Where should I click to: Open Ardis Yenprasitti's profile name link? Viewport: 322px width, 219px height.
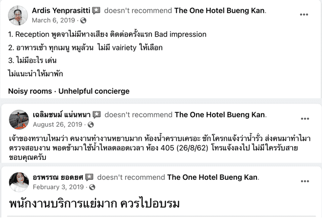[61, 11]
